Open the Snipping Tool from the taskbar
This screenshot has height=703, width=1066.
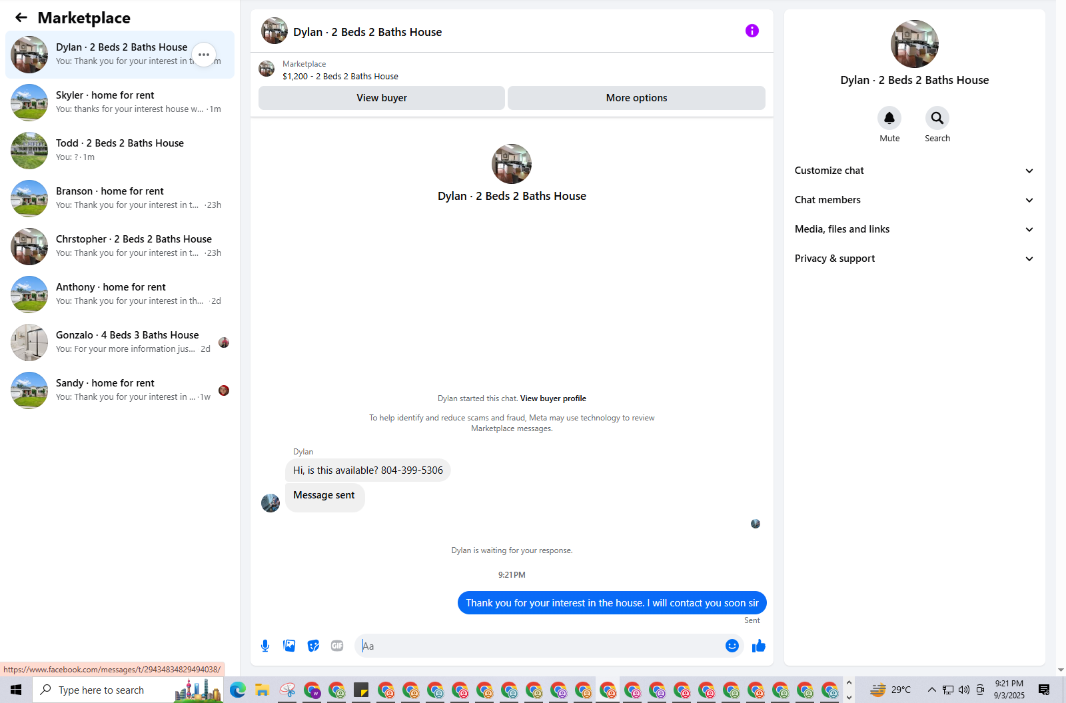[287, 690]
